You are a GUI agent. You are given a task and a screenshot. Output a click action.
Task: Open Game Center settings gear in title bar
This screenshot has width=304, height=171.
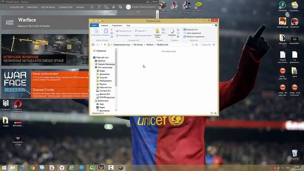pos(148,2)
